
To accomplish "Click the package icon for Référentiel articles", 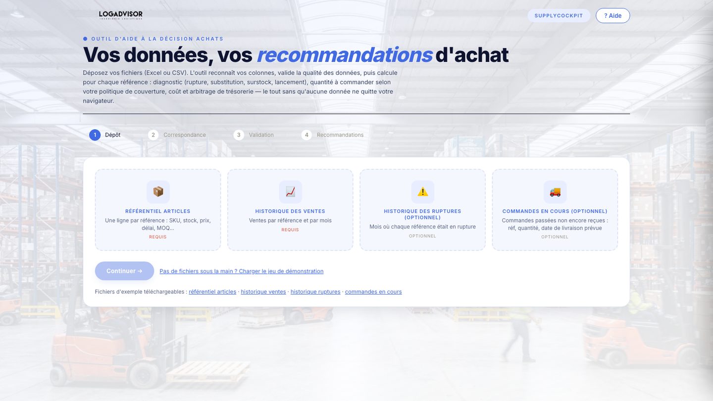I will click(158, 192).
